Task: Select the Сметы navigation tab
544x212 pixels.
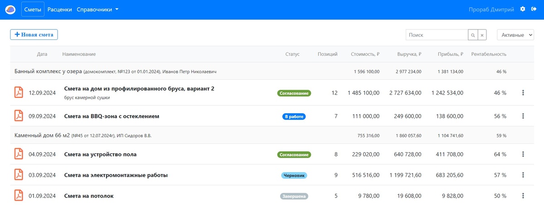Action: [33, 10]
